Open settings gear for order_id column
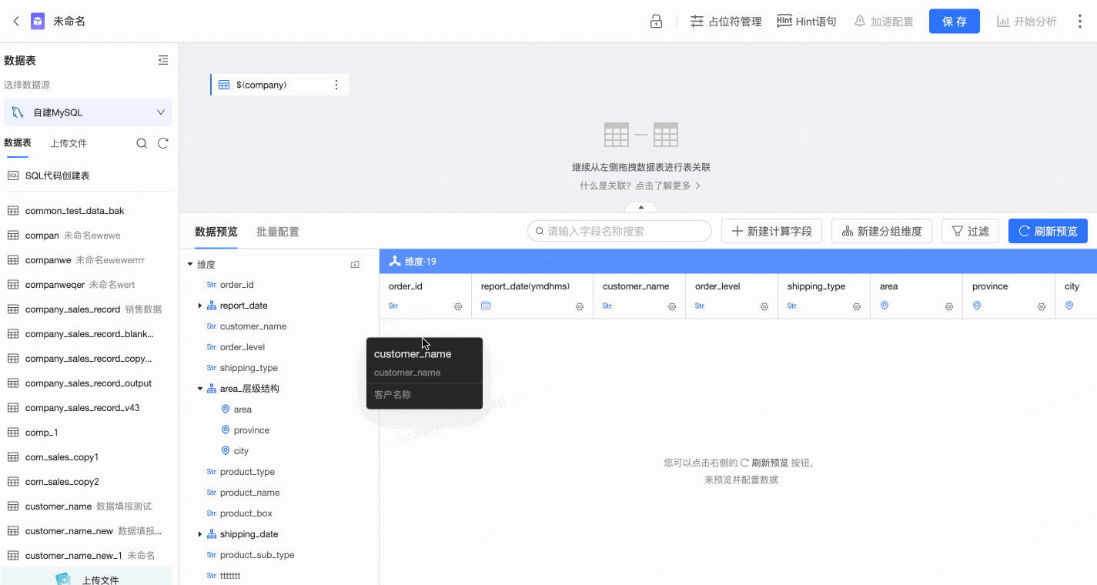This screenshot has width=1097, height=585. tap(458, 306)
